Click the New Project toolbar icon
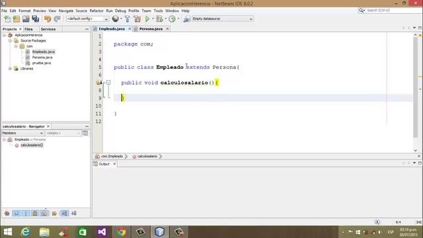 pyautogui.click(x=17, y=19)
